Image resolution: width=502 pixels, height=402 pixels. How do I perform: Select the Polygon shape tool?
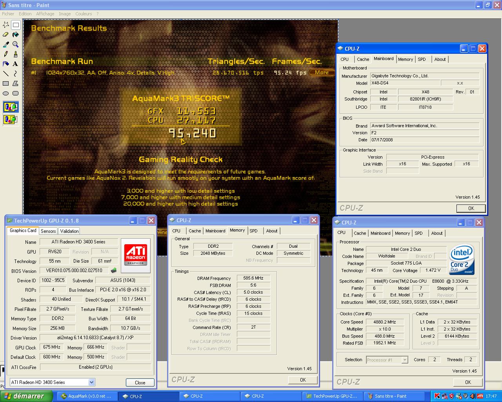(16, 83)
